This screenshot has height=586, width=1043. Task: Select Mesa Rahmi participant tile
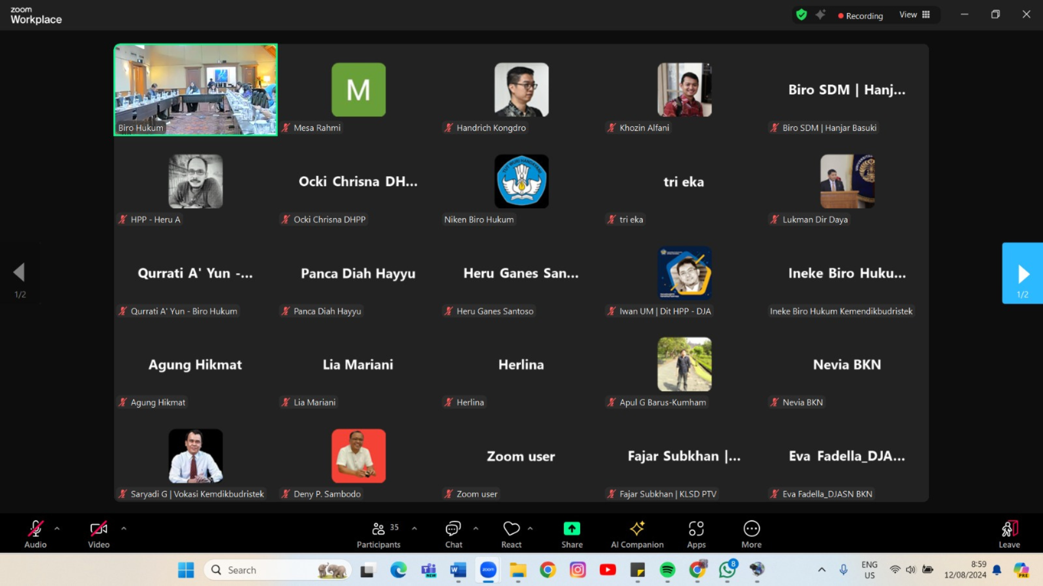pyautogui.click(x=359, y=90)
